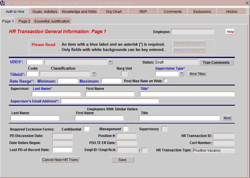Click the Date Duties Began field
Image resolution: width=250 pixels, height=178 pixels.
point(62,143)
